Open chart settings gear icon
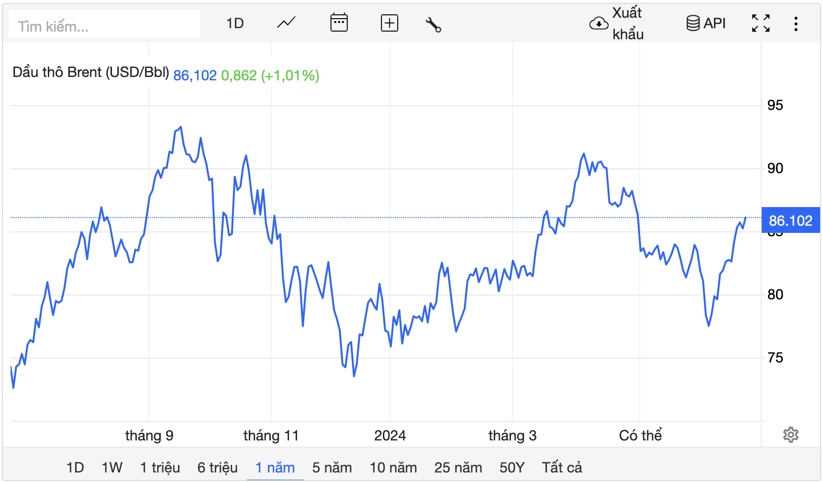Screen dimensions: 822x483 790,435
